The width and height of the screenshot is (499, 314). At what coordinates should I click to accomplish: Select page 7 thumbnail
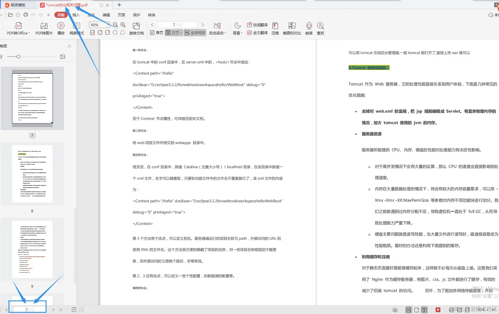click(x=32, y=98)
